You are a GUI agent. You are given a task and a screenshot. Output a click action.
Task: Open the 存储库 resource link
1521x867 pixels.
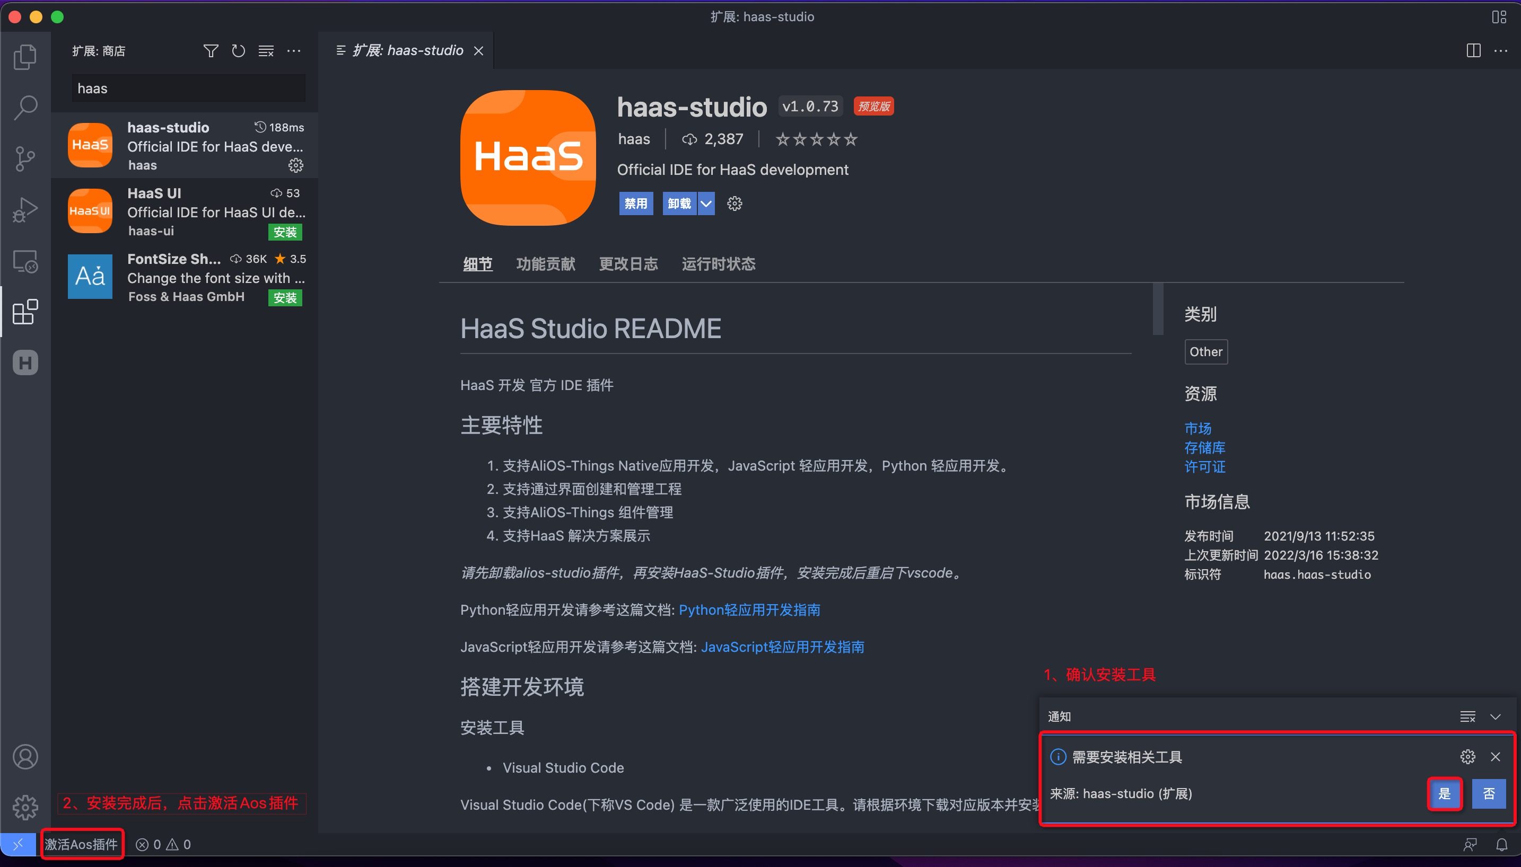pyautogui.click(x=1204, y=447)
